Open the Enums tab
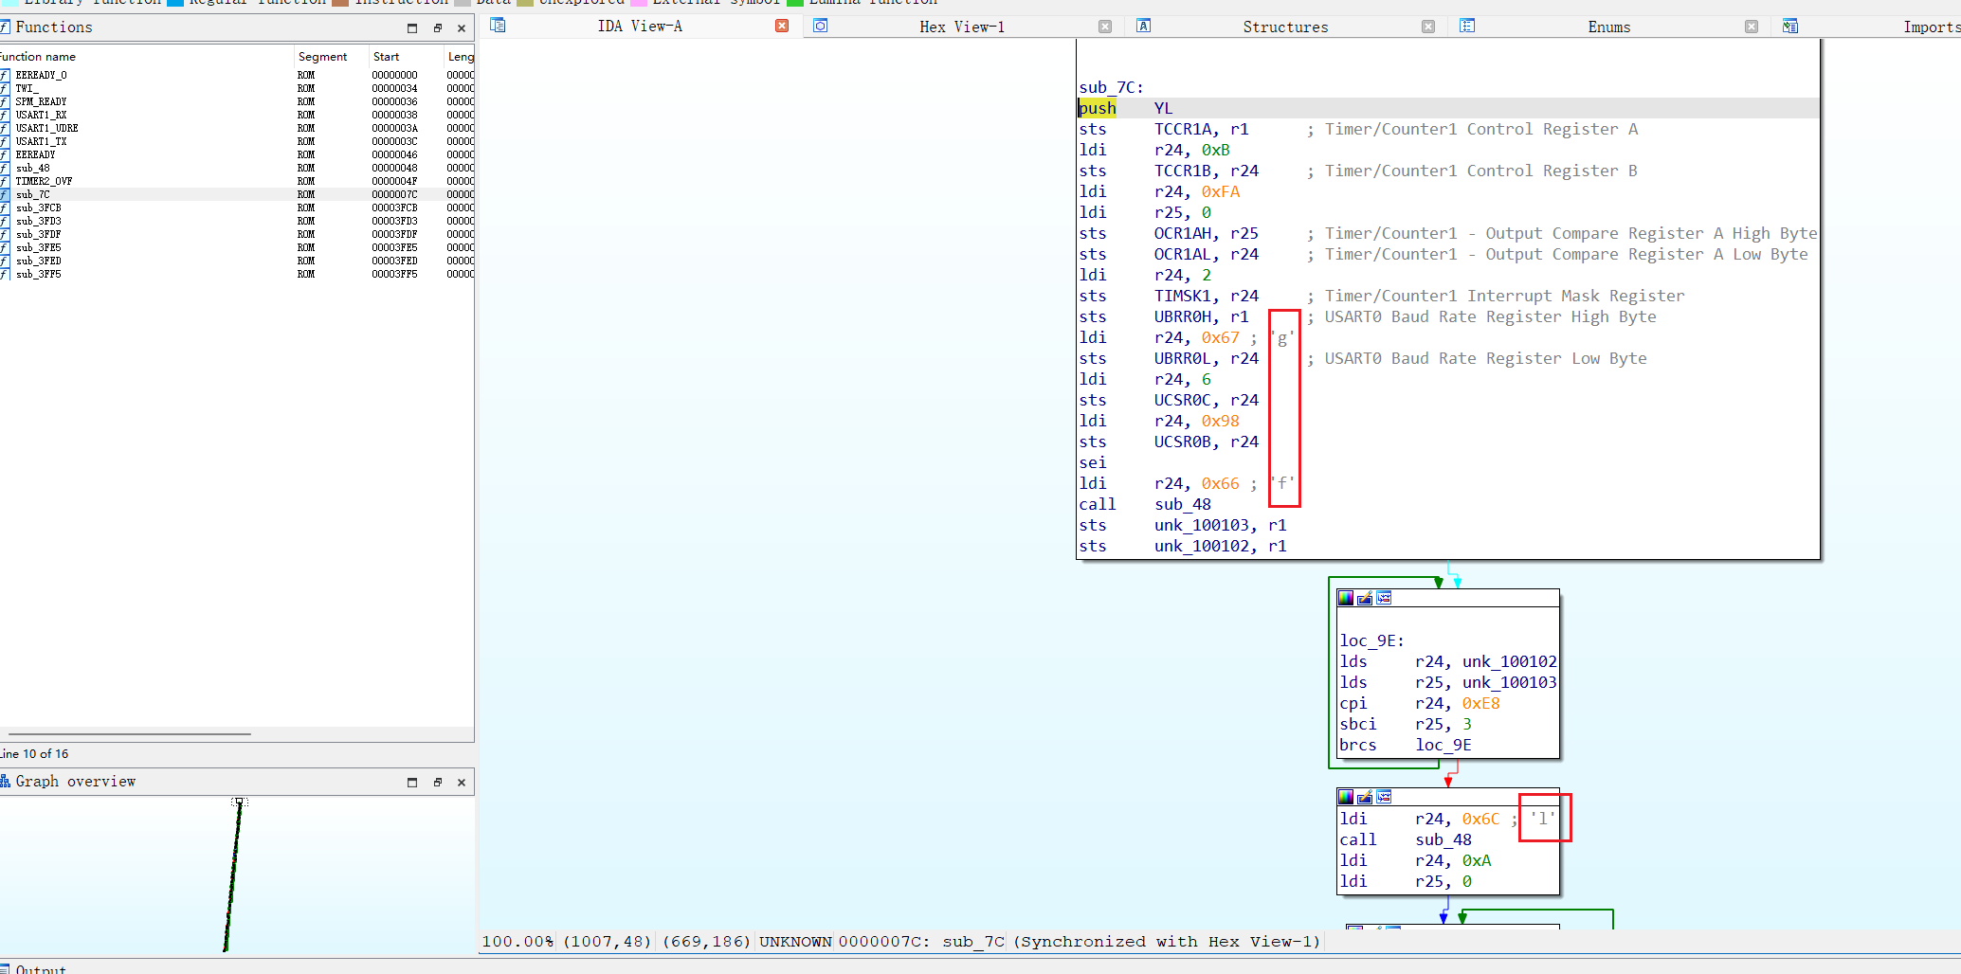 coord(1609,27)
